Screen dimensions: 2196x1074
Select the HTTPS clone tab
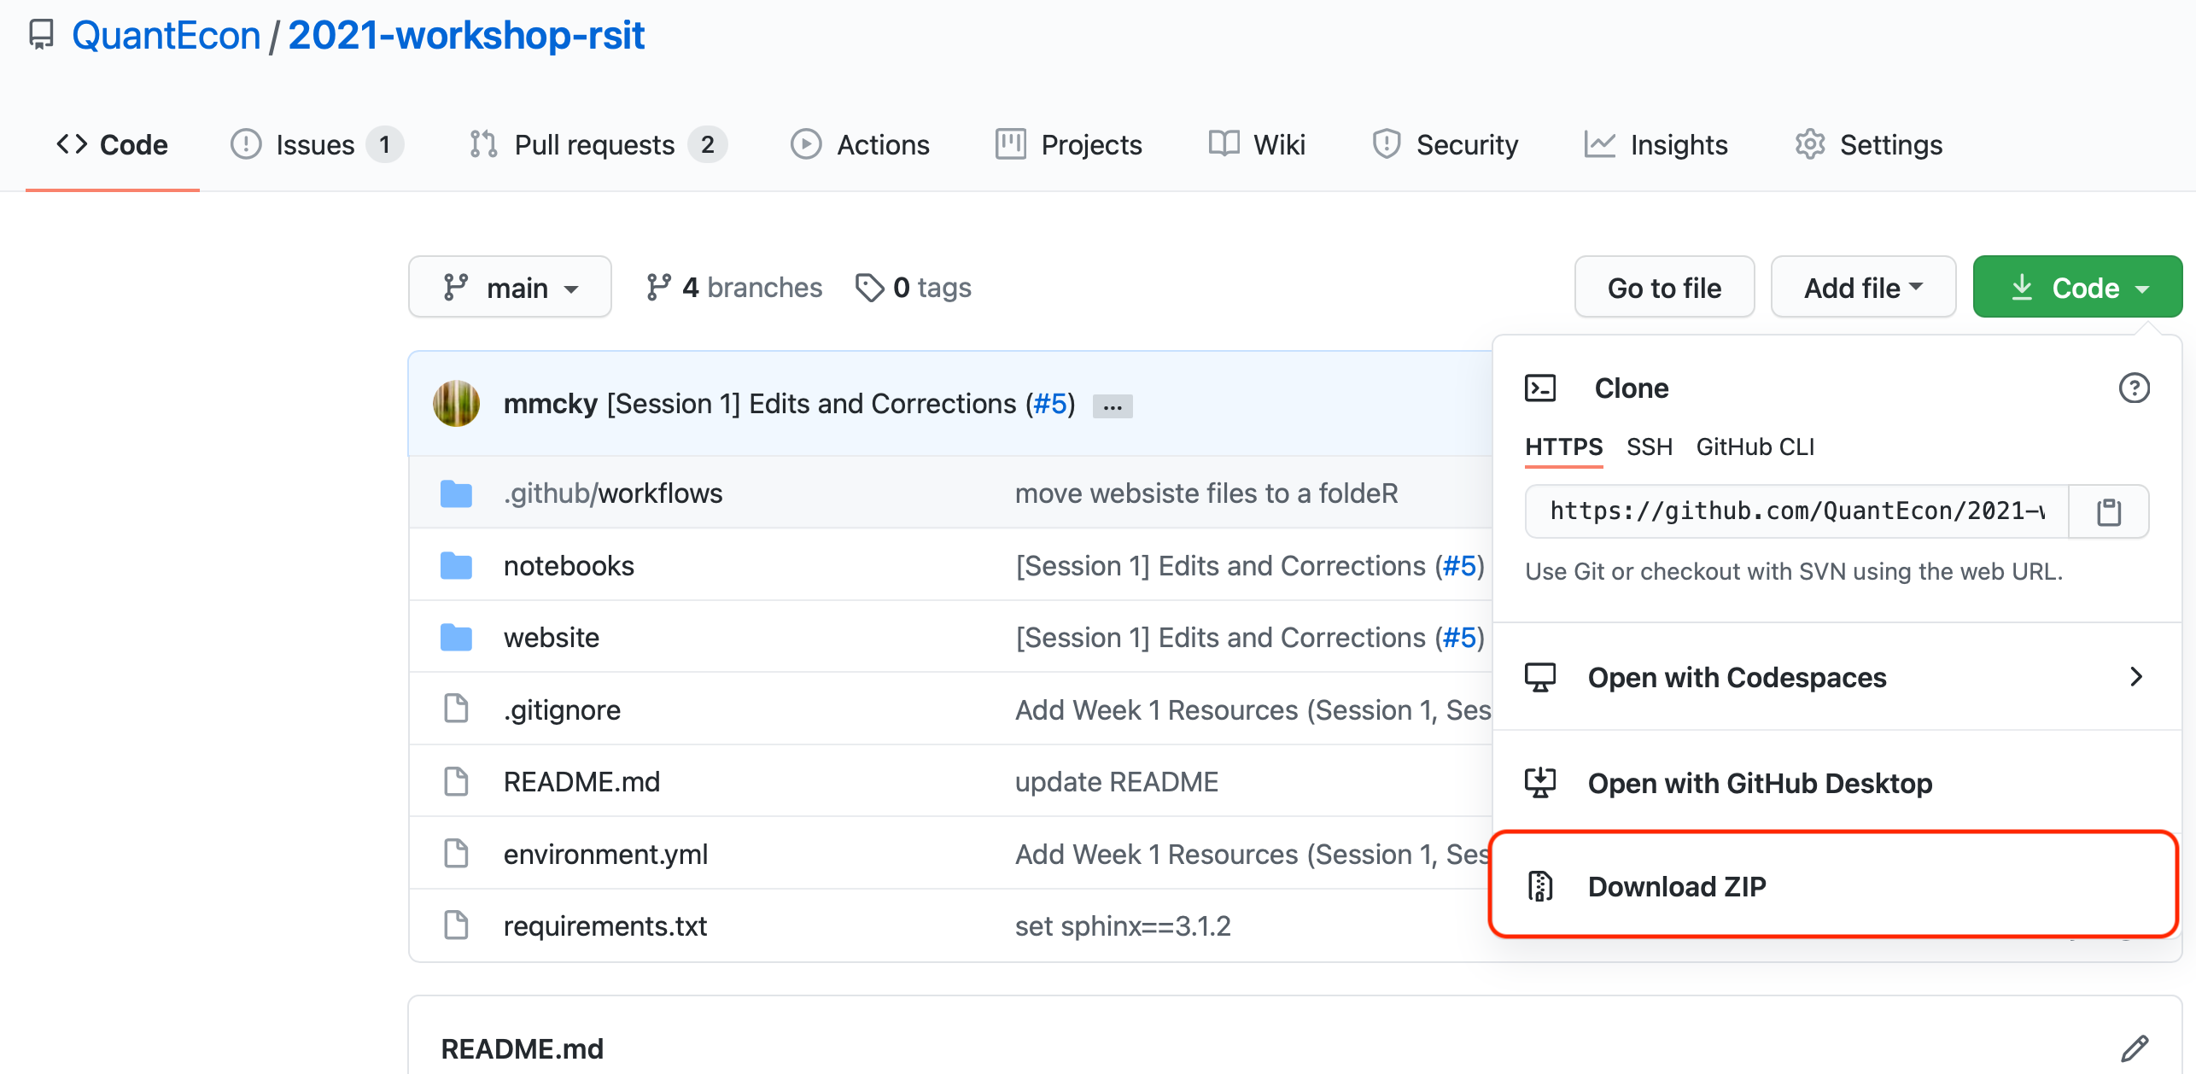[1564, 447]
